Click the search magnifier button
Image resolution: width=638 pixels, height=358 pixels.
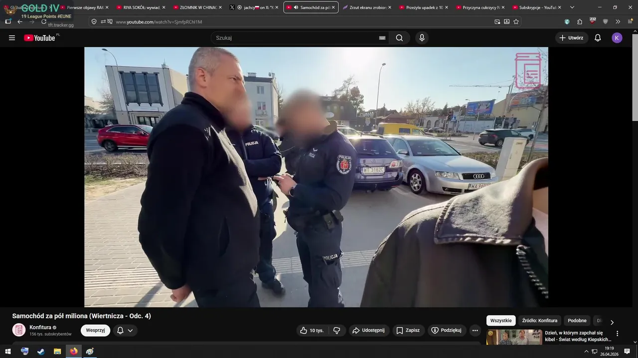click(x=399, y=38)
